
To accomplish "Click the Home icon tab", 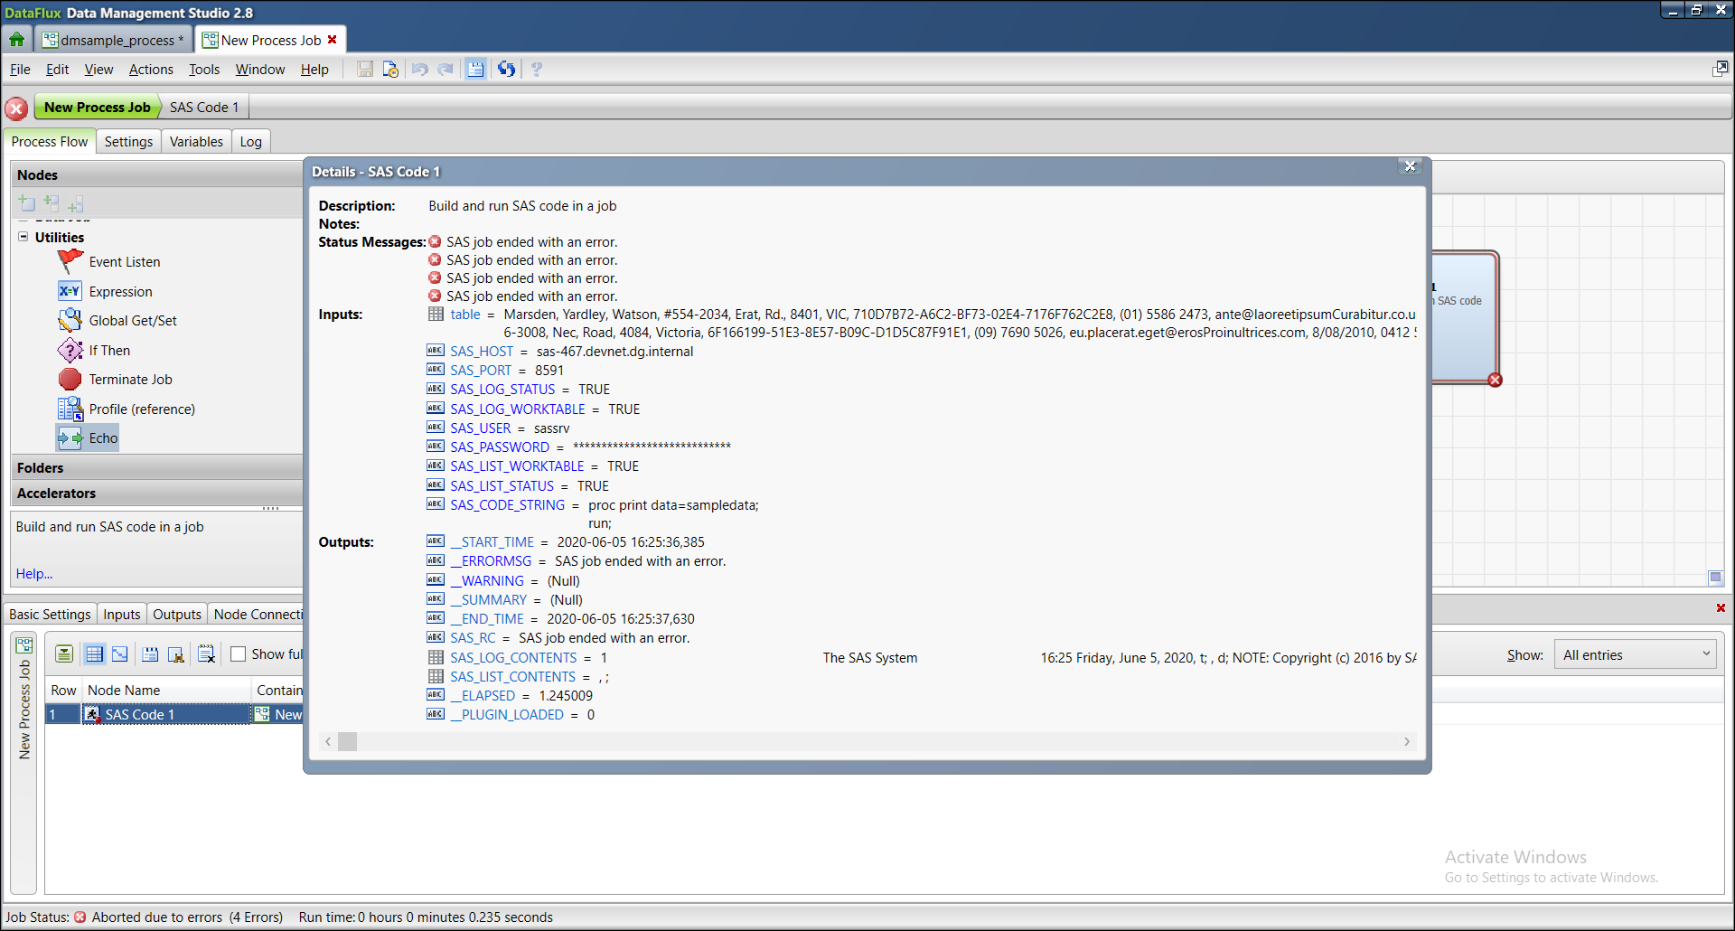I will pos(16,40).
